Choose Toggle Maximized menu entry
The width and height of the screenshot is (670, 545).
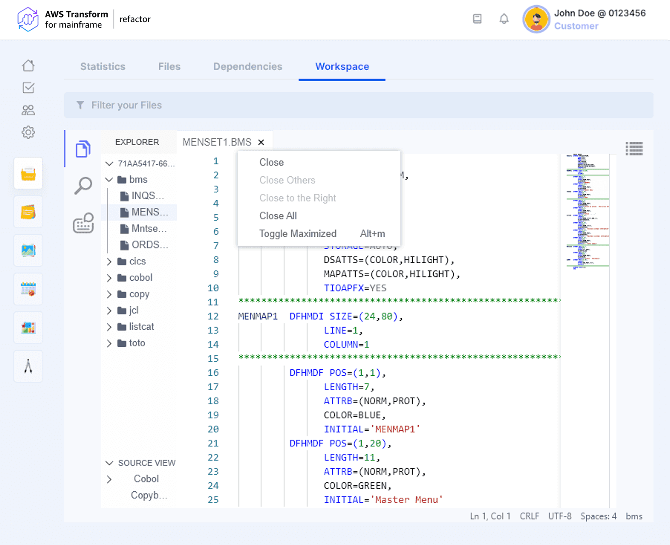coord(298,234)
